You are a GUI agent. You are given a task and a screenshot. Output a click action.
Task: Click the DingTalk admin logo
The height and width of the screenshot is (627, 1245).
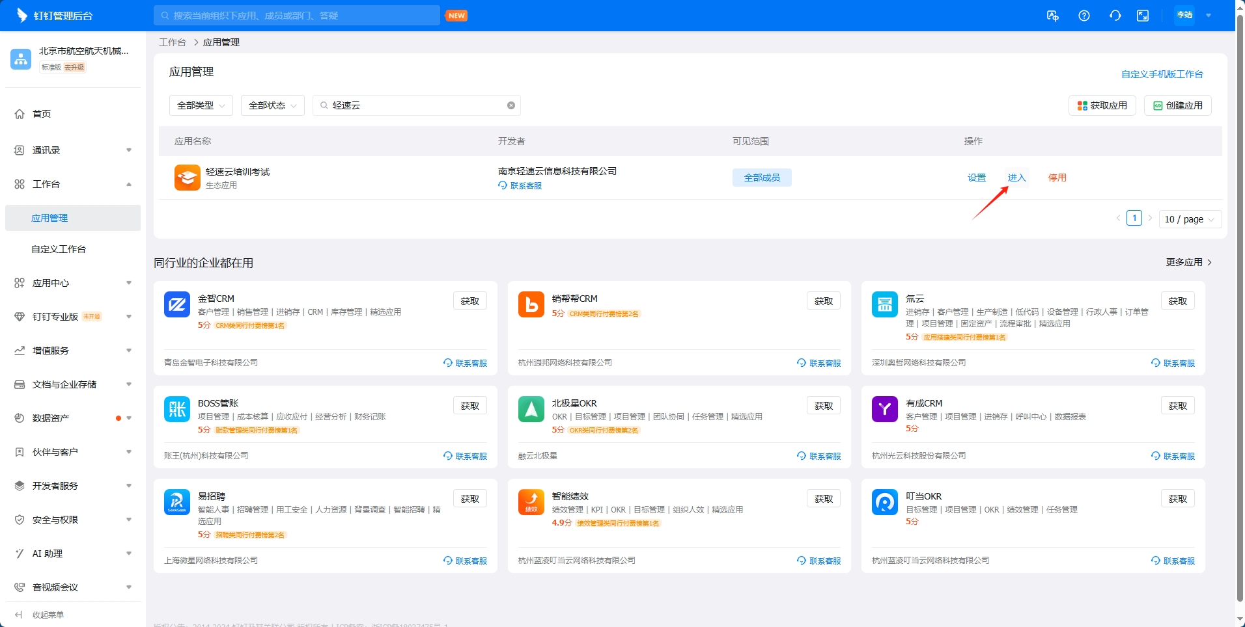pyautogui.click(x=55, y=16)
